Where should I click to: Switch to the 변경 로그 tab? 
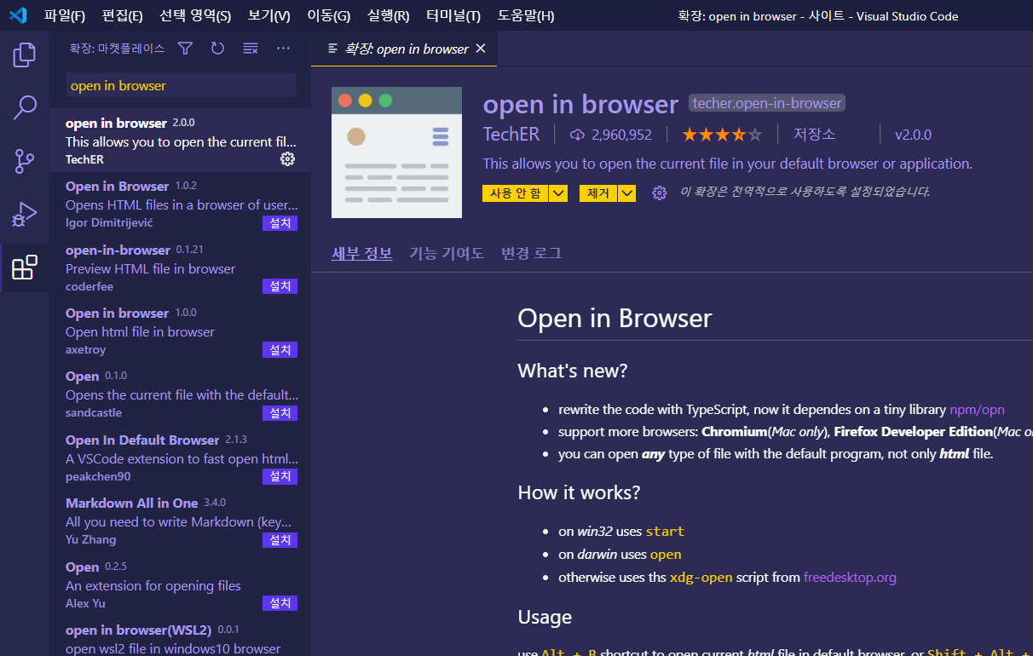click(x=532, y=253)
